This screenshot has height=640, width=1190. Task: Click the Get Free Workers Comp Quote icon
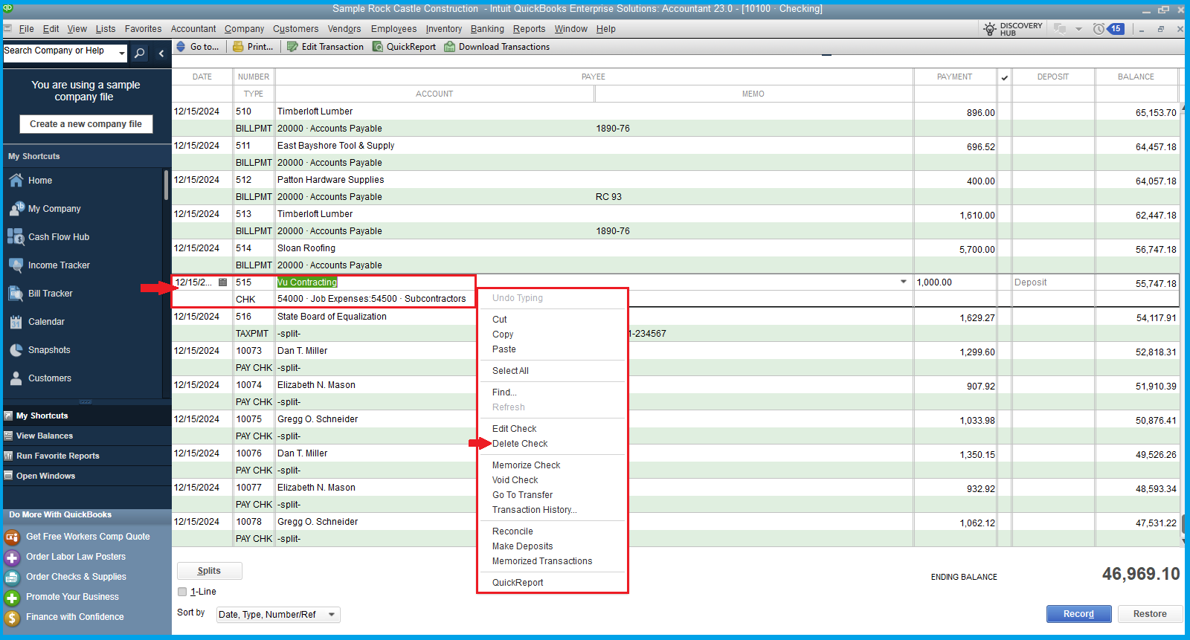(12, 537)
